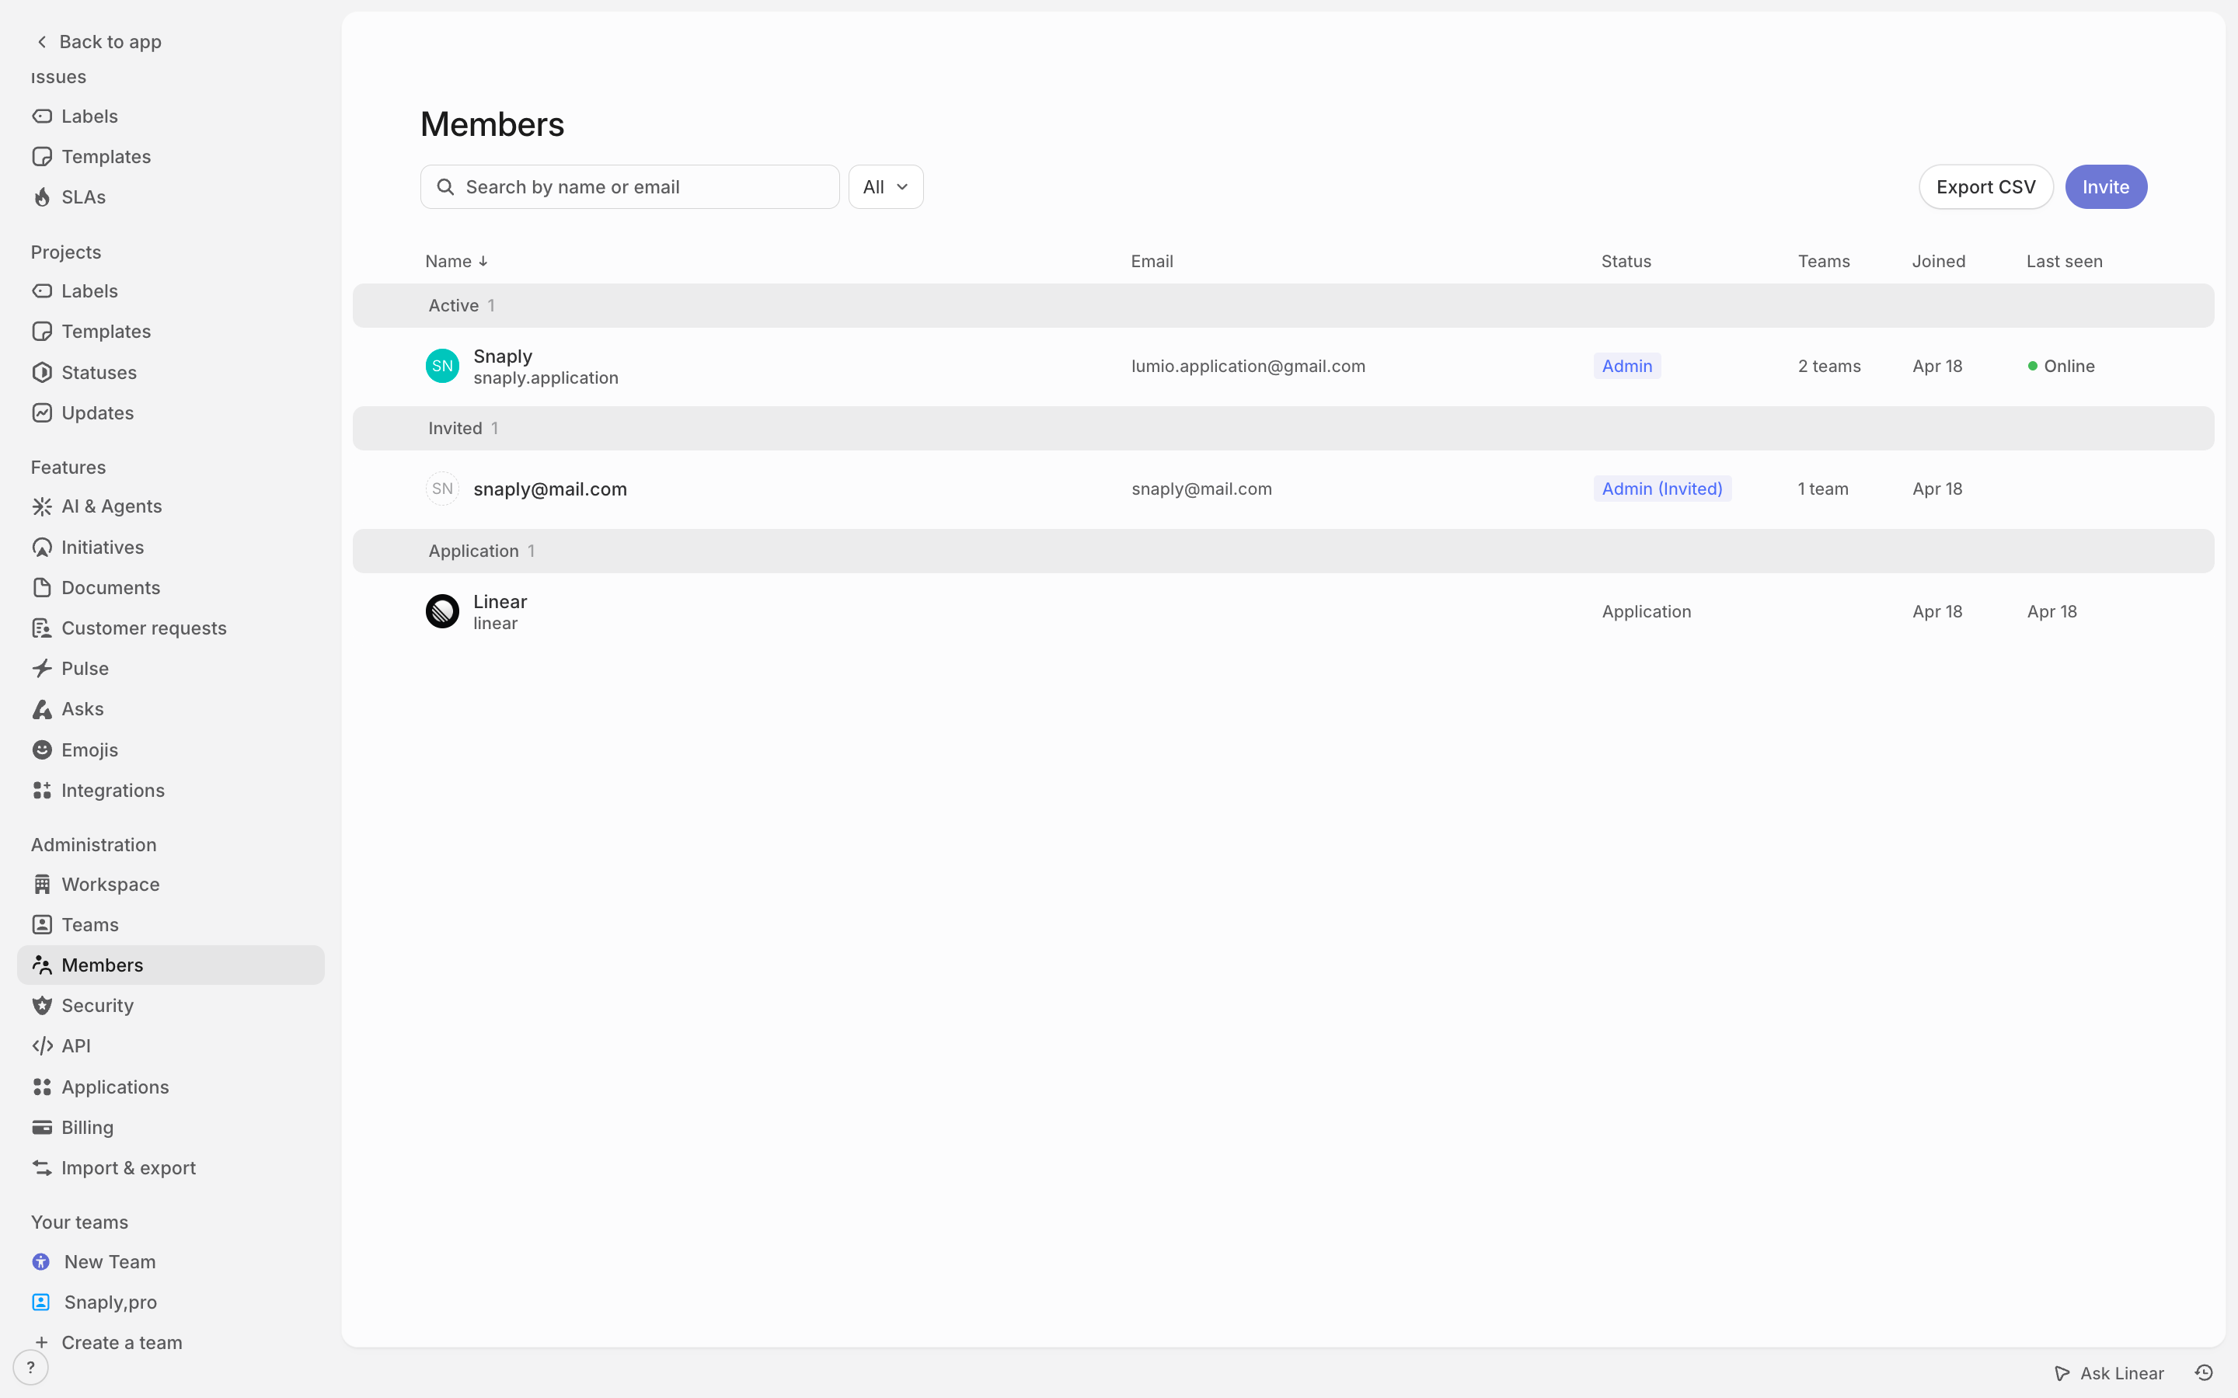Open Customer requests icon
Viewport: 2238px width, 1398px height.
tap(42, 629)
